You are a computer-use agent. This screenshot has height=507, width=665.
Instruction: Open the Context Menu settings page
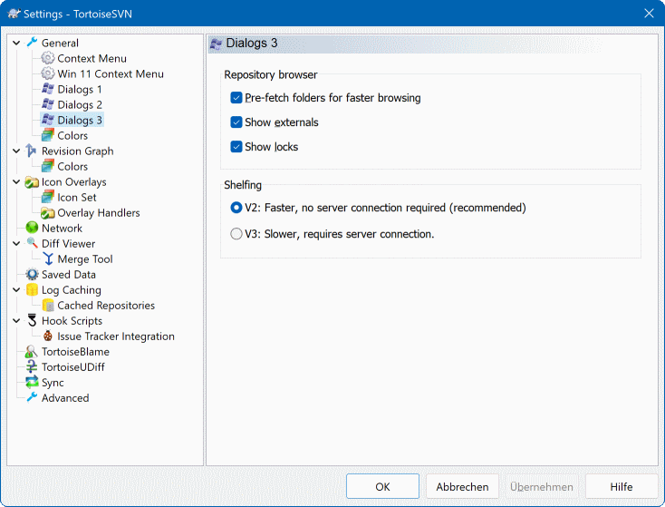92,58
